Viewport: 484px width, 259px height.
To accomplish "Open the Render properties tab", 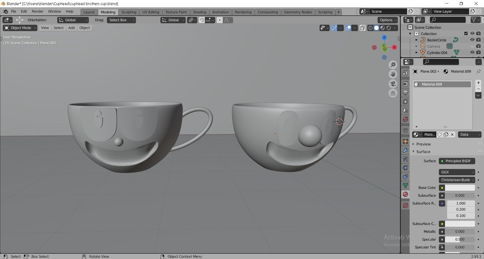I will tap(405, 84).
